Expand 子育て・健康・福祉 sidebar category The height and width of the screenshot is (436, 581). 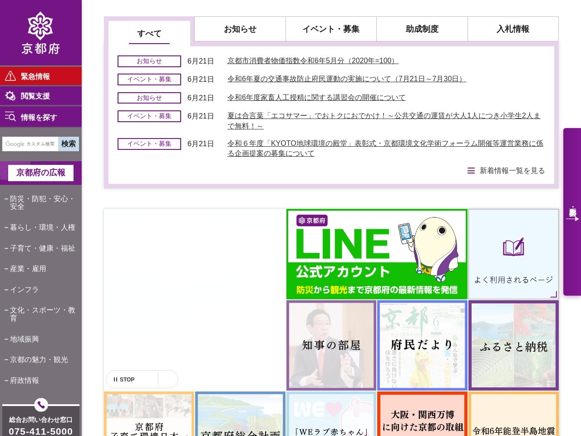[x=41, y=248]
